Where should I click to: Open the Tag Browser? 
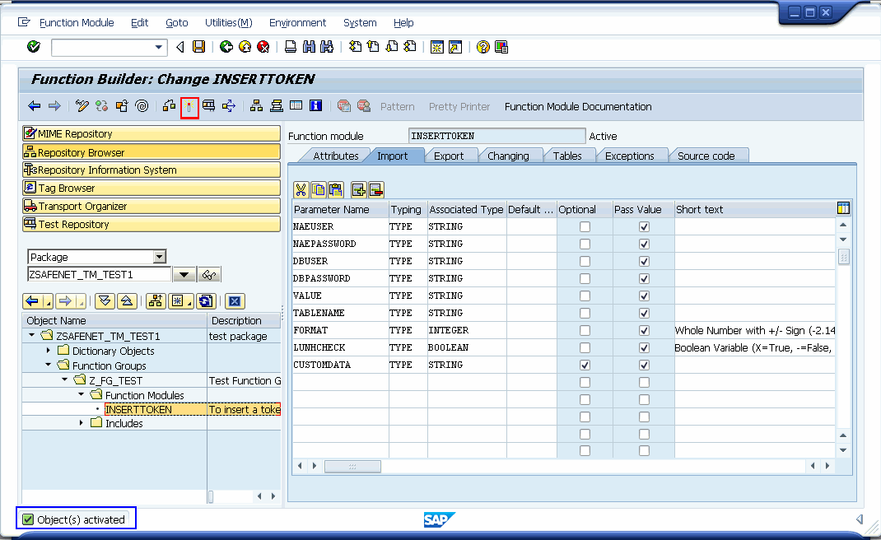tap(151, 188)
